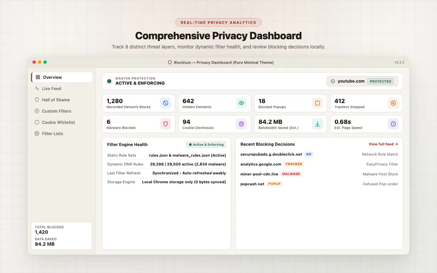
Task: Select the securepubads.g.doubleclick.net blocking entry
Action: (319, 154)
